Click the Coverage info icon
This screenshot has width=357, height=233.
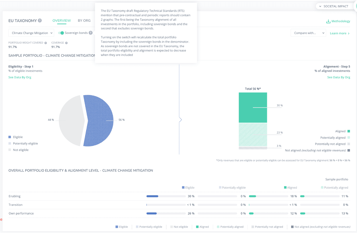[66, 43]
